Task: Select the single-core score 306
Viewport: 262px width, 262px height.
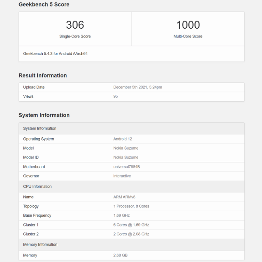Action: pyautogui.click(x=75, y=25)
